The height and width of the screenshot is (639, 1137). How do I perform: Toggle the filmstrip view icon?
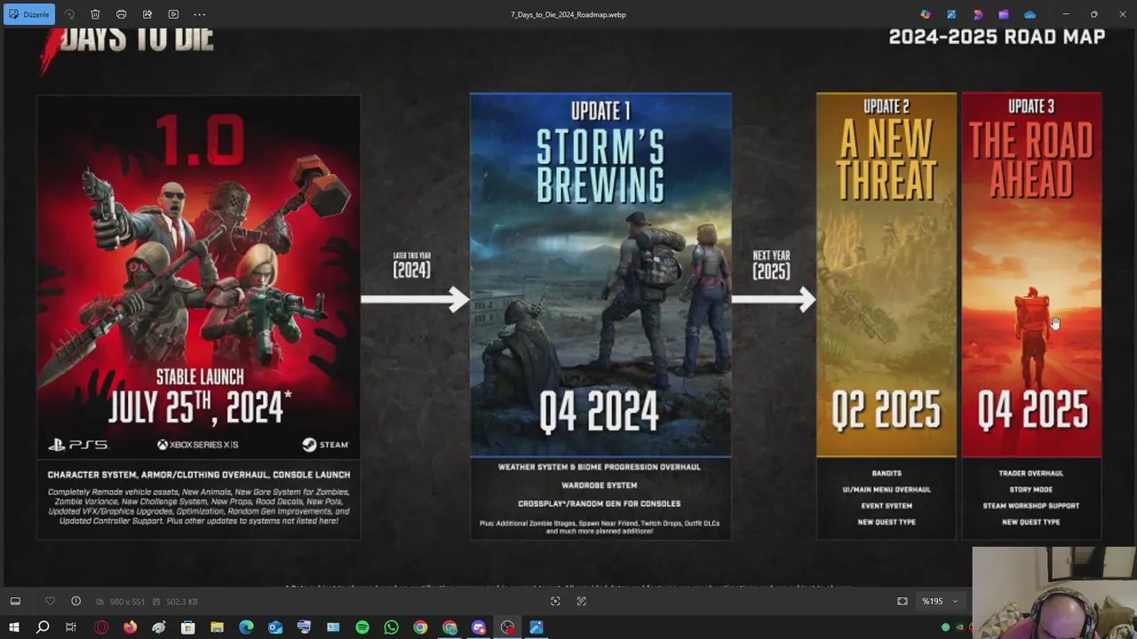point(15,601)
